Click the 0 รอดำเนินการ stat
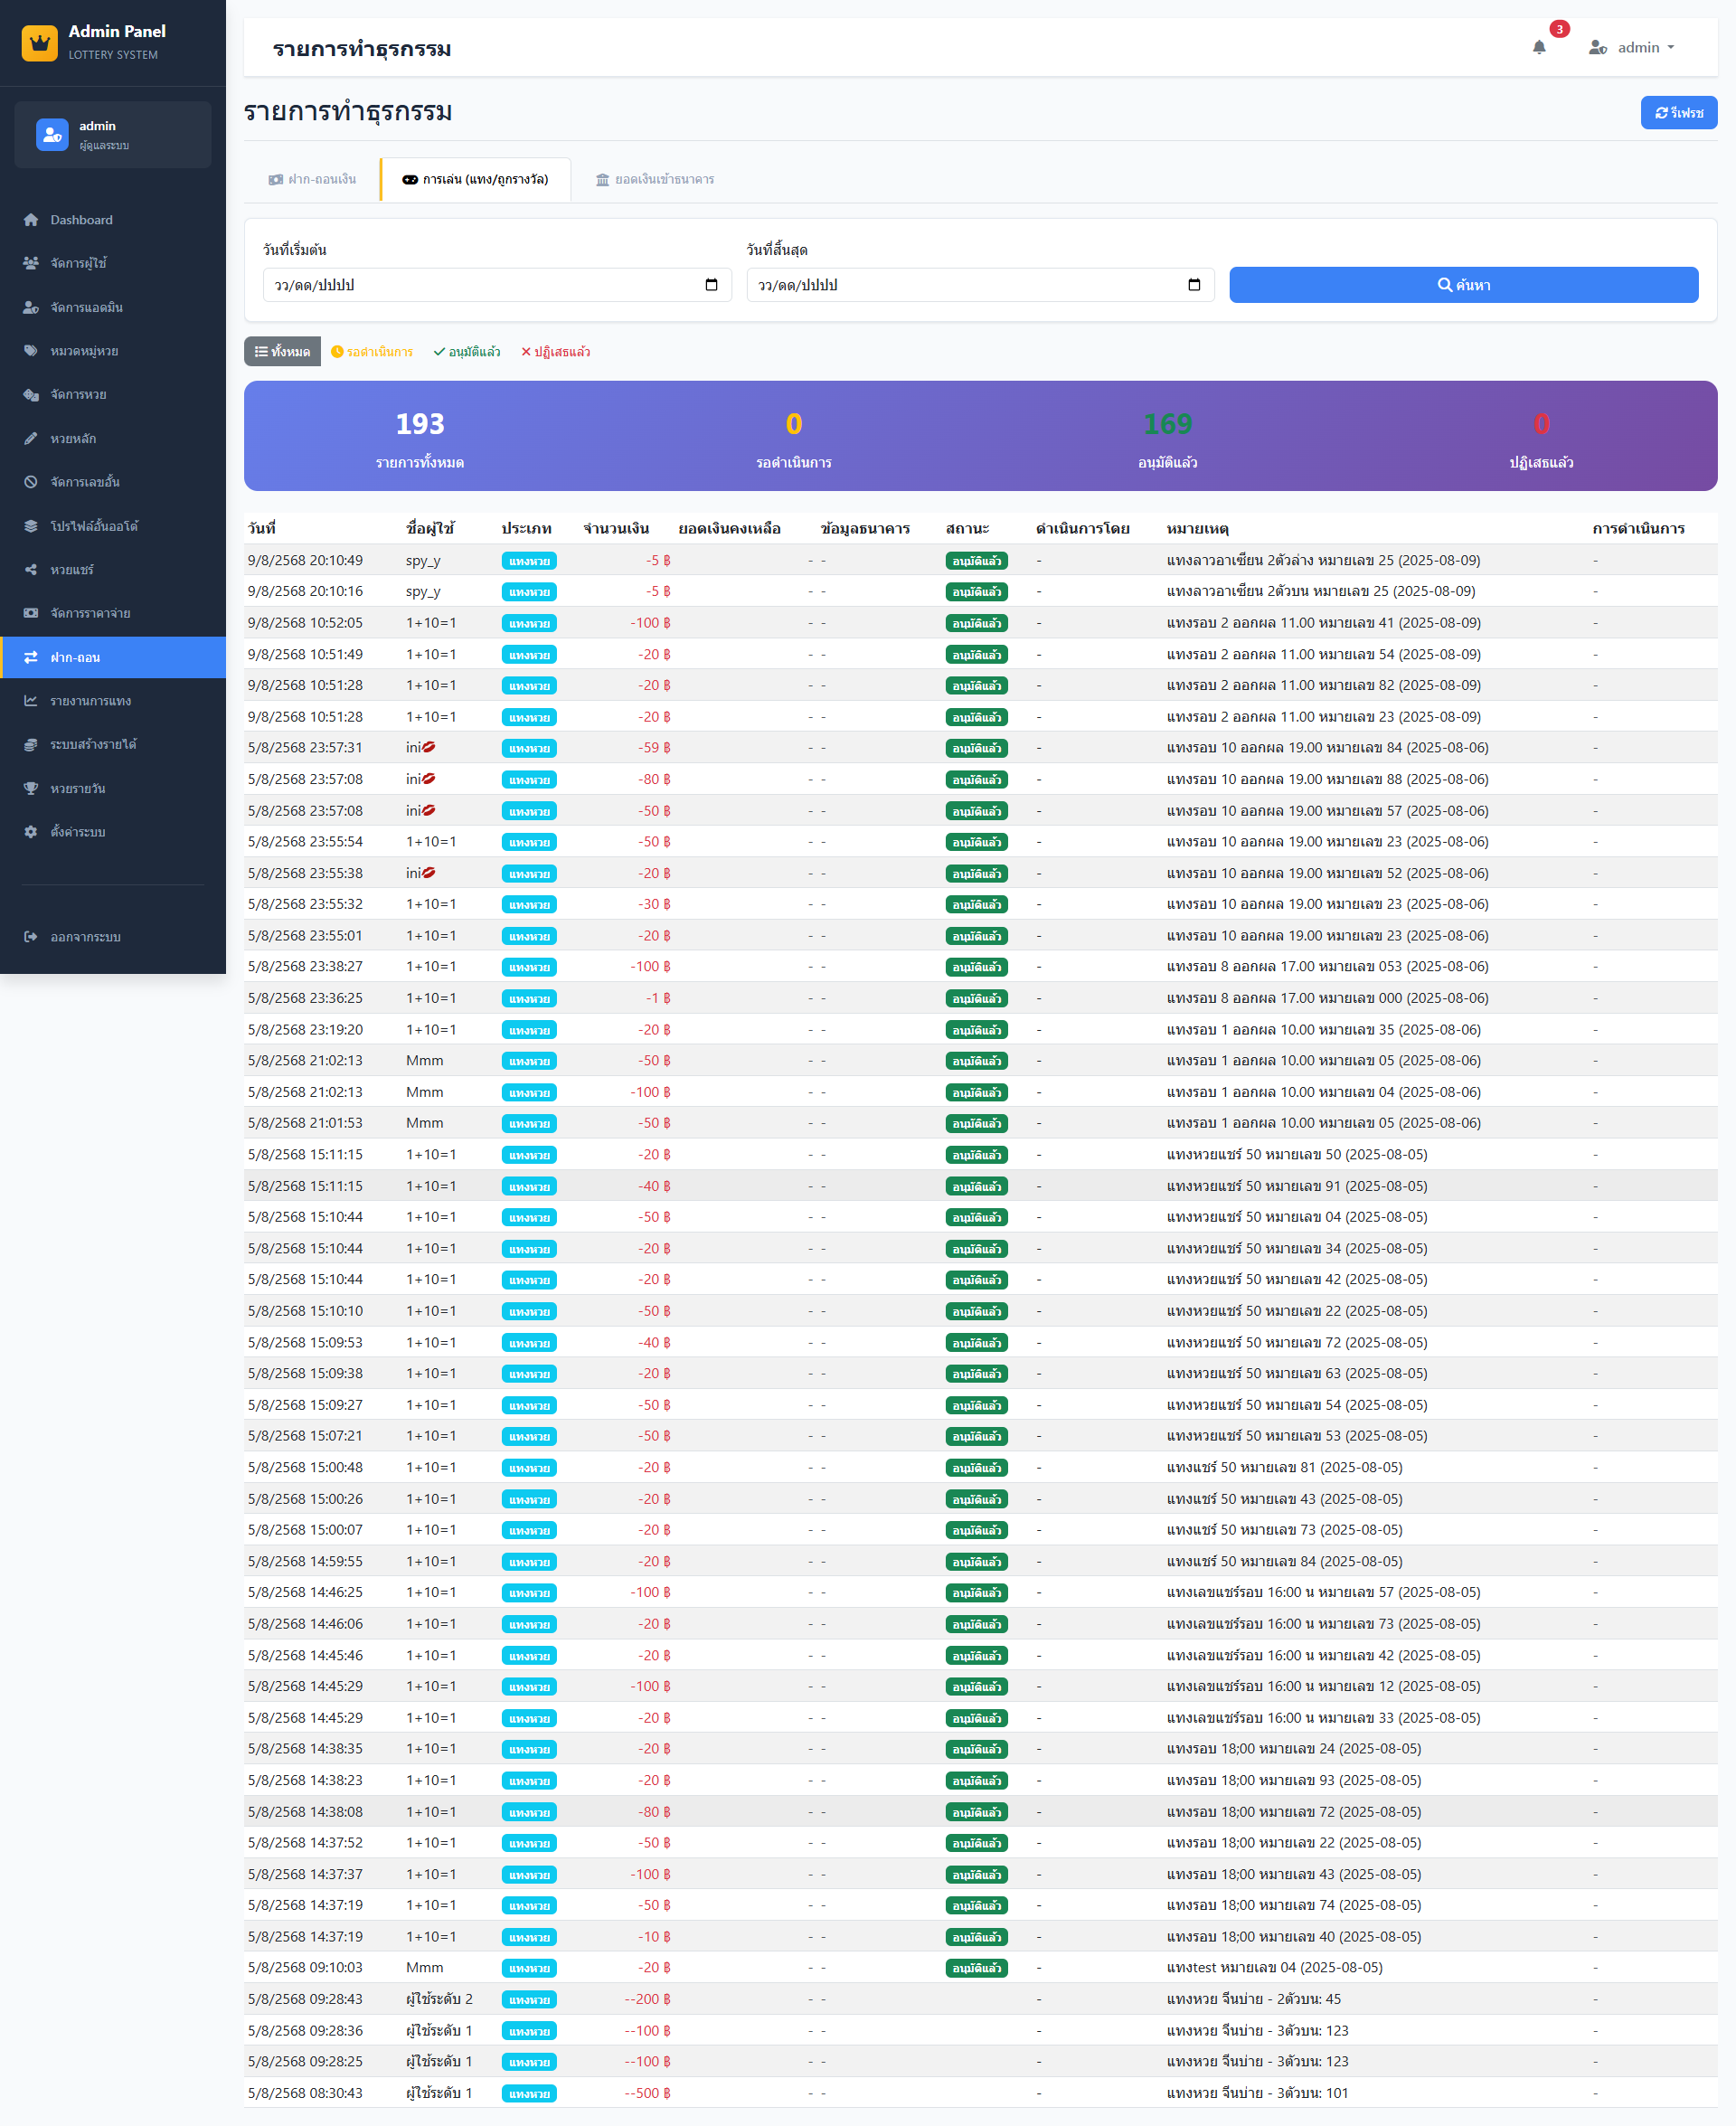 (x=794, y=438)
